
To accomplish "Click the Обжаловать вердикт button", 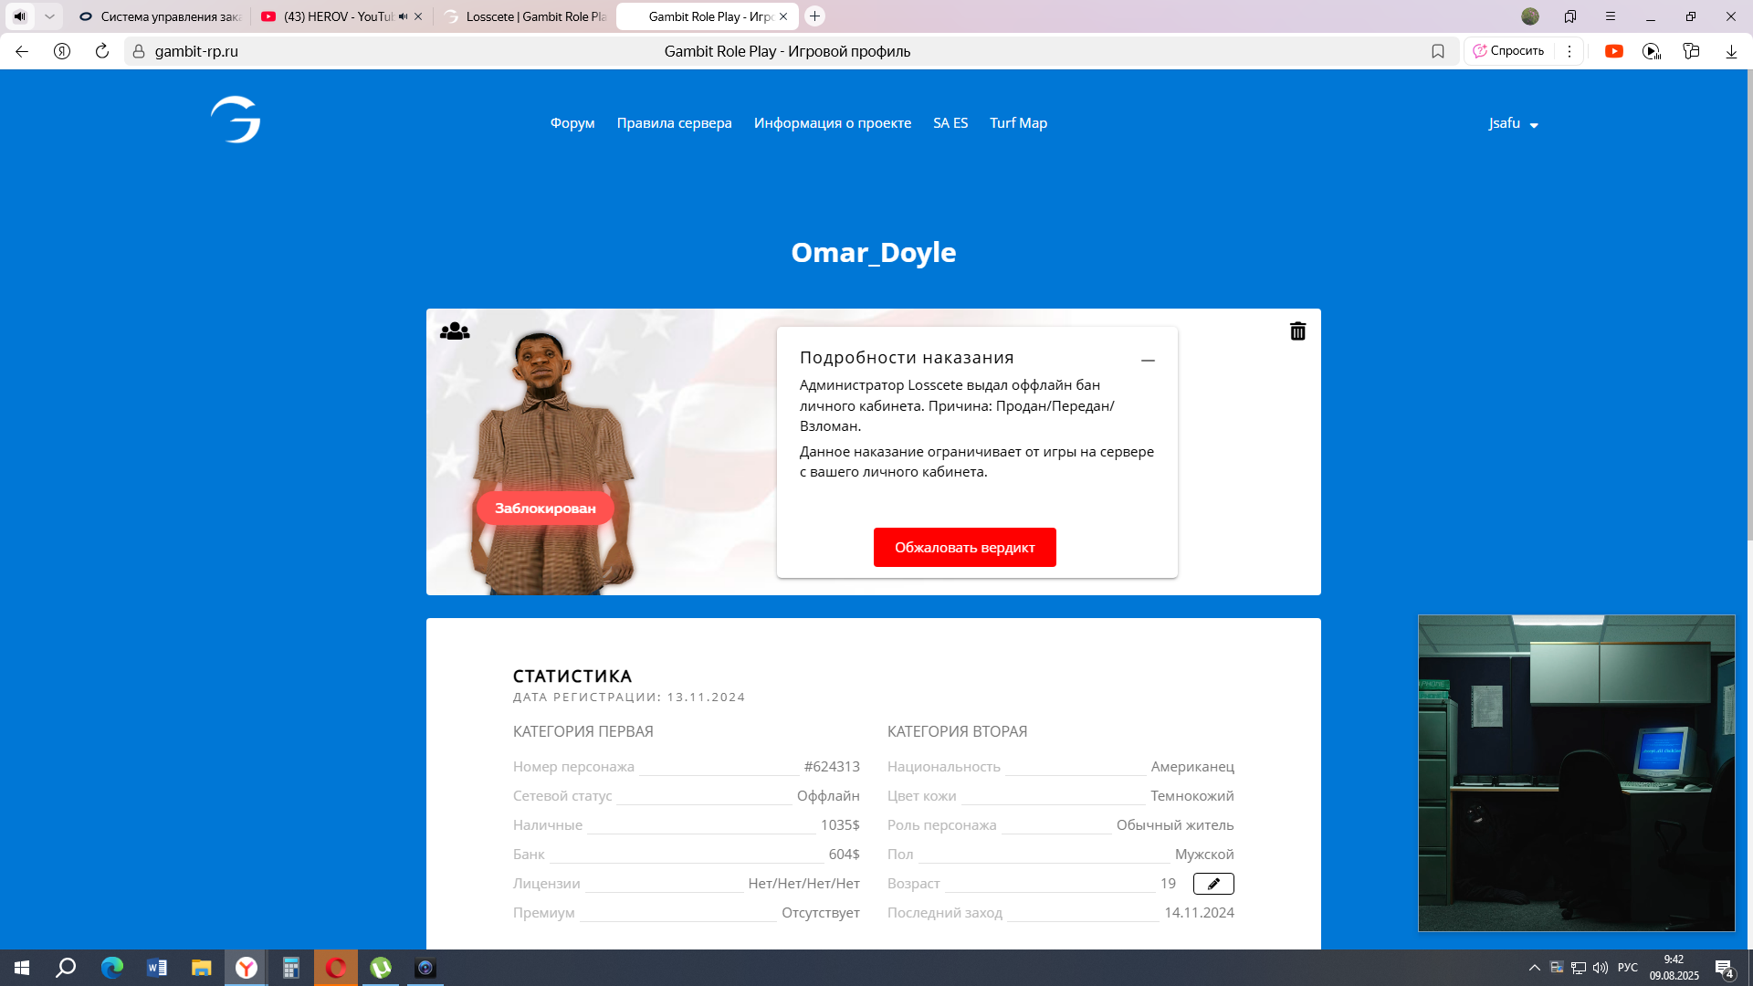I will [964, 548].
